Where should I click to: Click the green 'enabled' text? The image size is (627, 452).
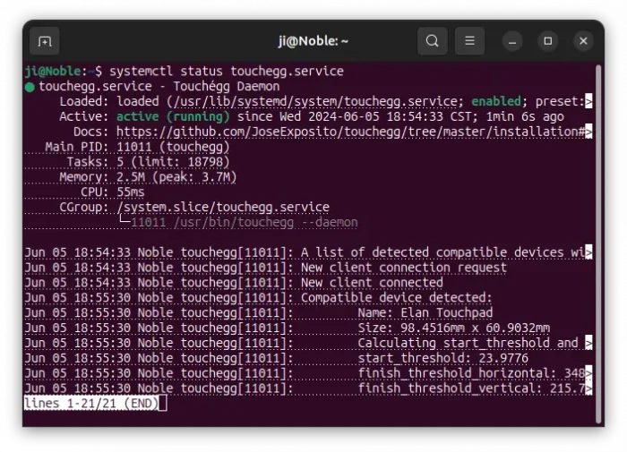pyautogui.click(x=495, y=101)
